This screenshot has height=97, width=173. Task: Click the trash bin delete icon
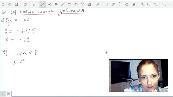[34, 4]
